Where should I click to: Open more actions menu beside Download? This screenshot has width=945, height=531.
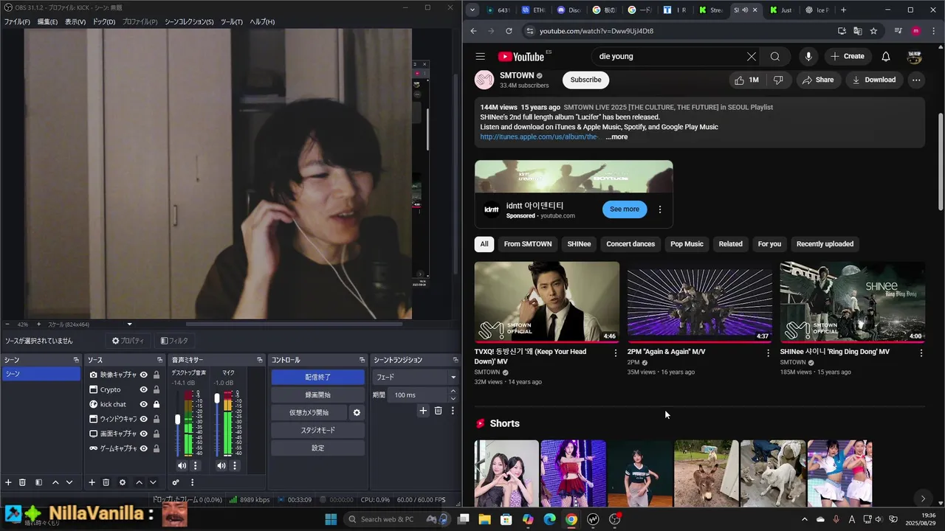916,80
